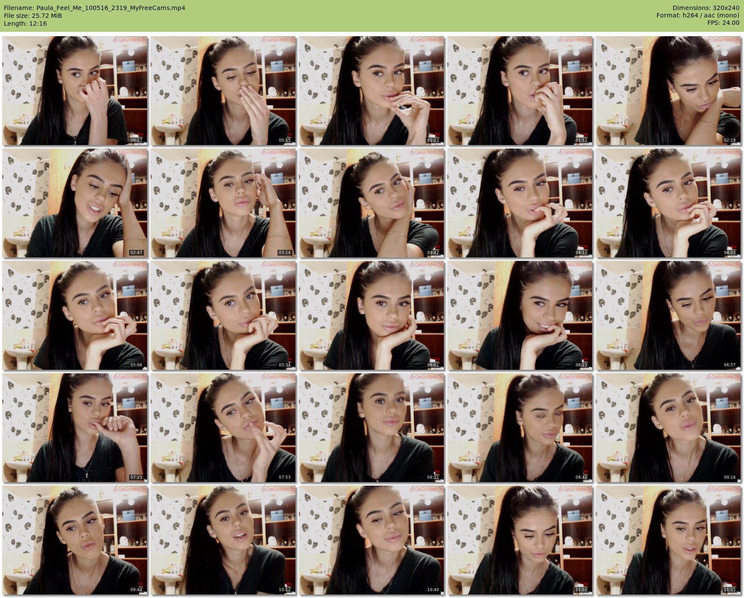Select the thumbnail timestamped 00:55

tap(223, 91)
